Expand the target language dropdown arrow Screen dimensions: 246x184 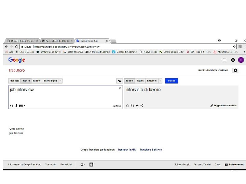160,81
